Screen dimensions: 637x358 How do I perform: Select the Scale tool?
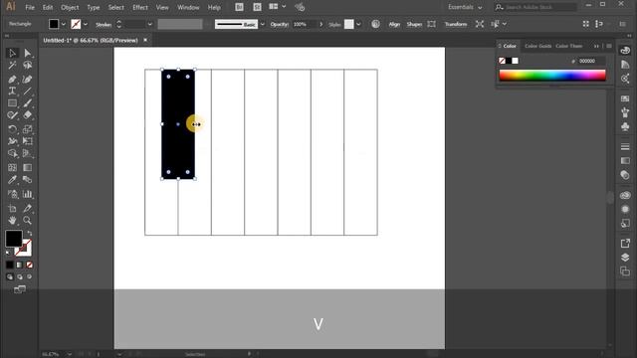click(x=27, y=129)
